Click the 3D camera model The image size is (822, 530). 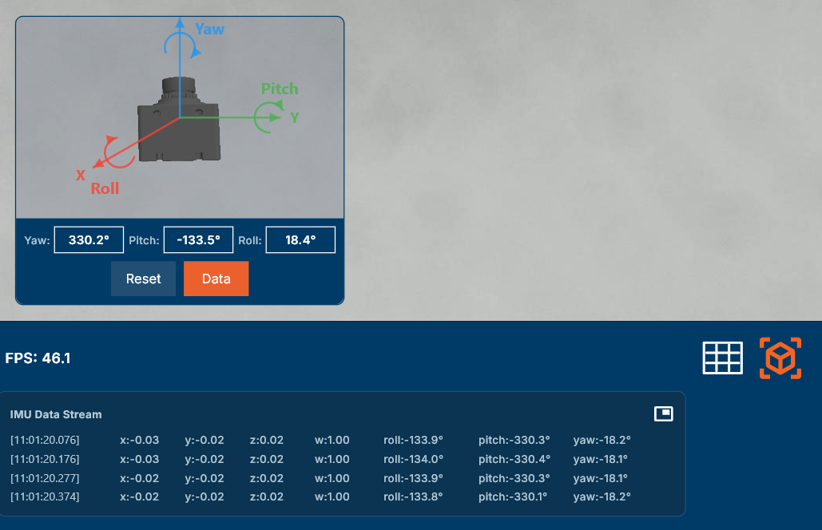point(179,122)
